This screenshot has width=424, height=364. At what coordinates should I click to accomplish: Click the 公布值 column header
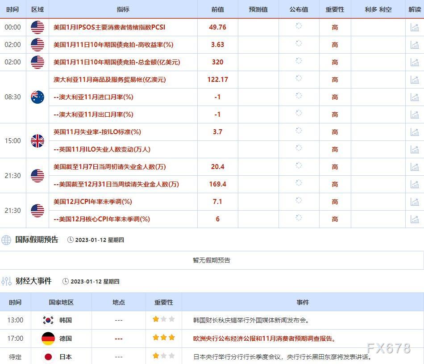pyautogui.click(x=299, y=9)
